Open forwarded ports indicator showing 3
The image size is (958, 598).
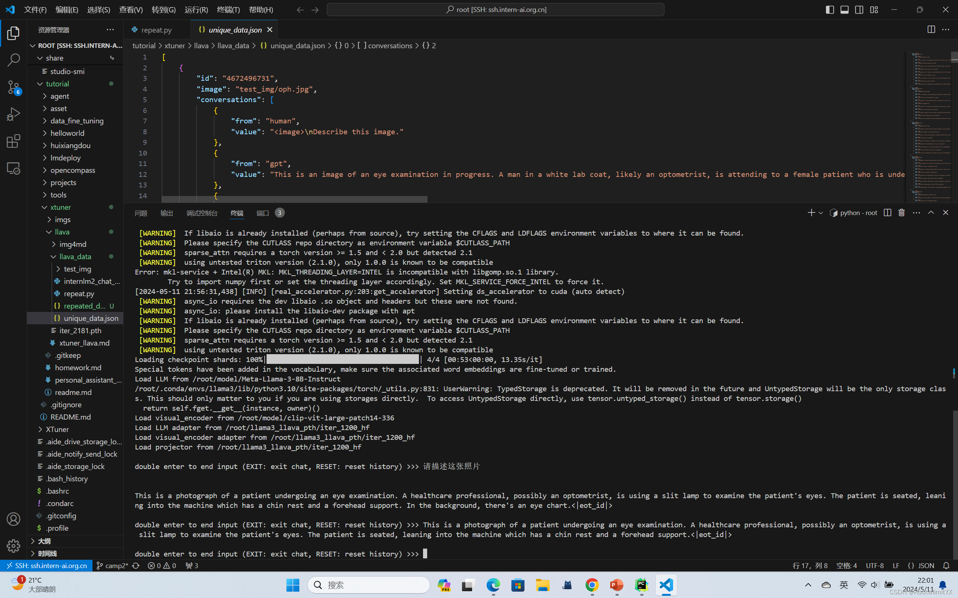coord(192,565)
